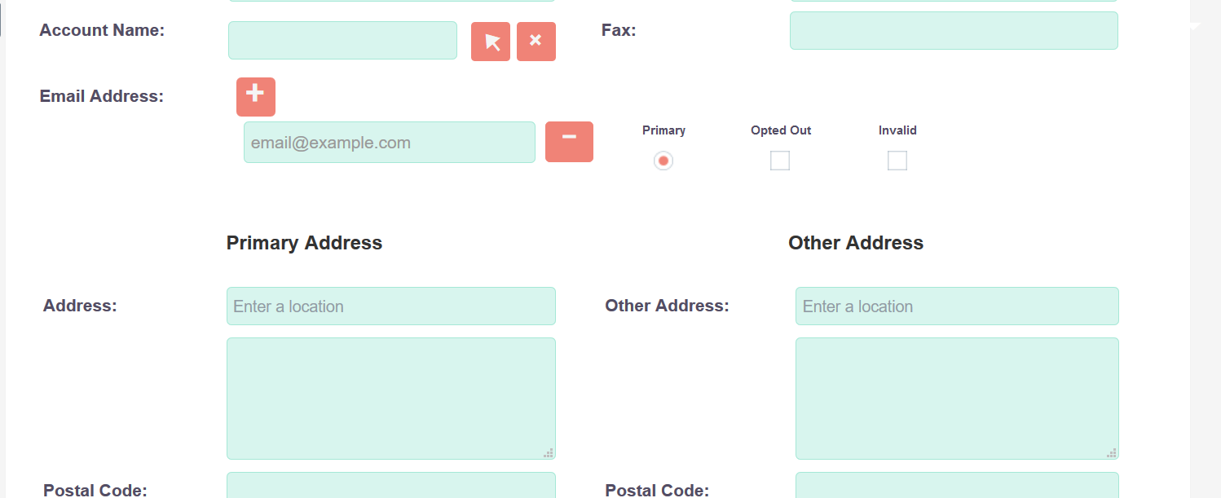
Task: Click the Email Address label
Action: click(x=102, y=96)
